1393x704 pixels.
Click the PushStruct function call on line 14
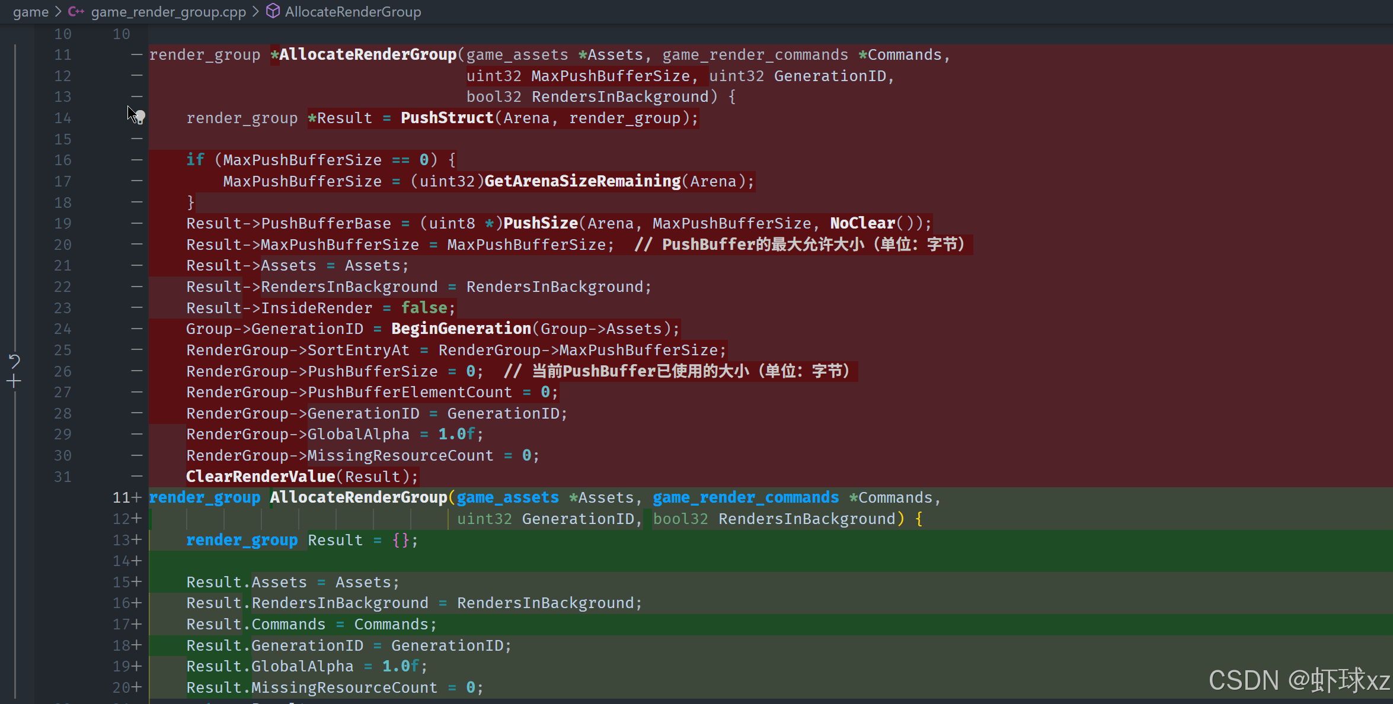447,118
